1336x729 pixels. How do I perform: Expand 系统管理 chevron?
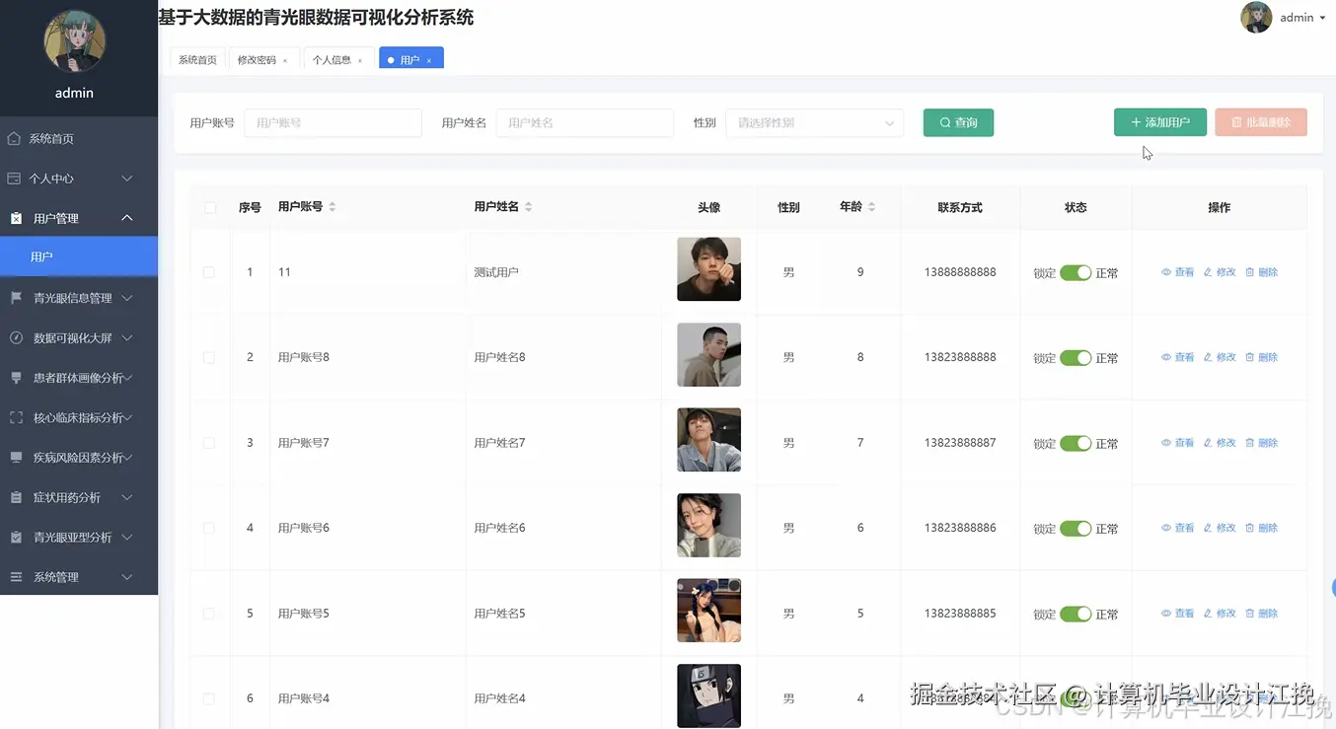click(x=127, y=577)
